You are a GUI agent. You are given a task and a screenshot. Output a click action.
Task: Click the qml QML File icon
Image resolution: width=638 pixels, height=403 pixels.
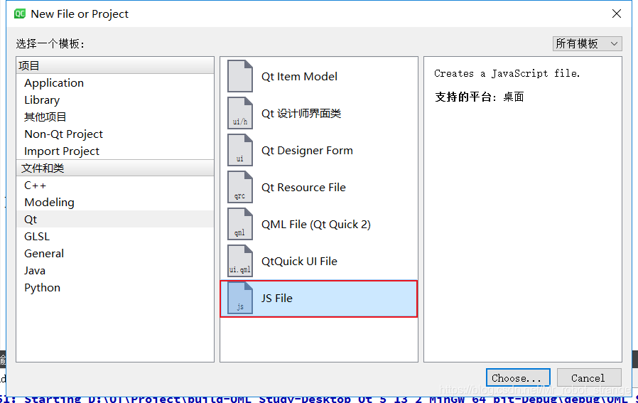pos(240,225)
